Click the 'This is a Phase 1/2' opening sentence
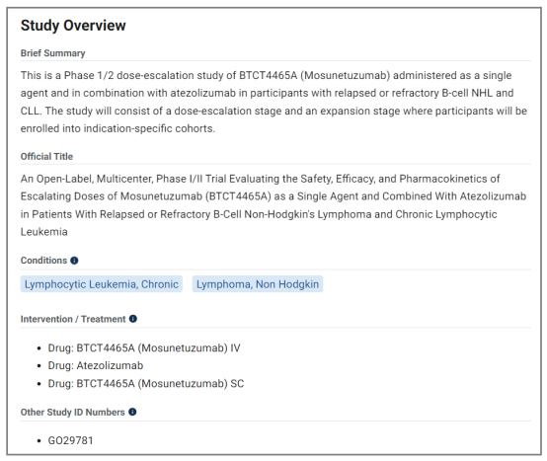 67,75
